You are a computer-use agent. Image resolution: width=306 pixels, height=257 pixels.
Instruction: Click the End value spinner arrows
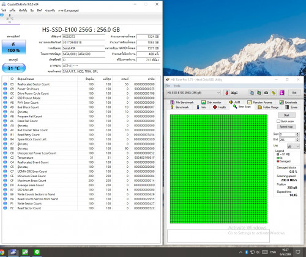(297, 140)
